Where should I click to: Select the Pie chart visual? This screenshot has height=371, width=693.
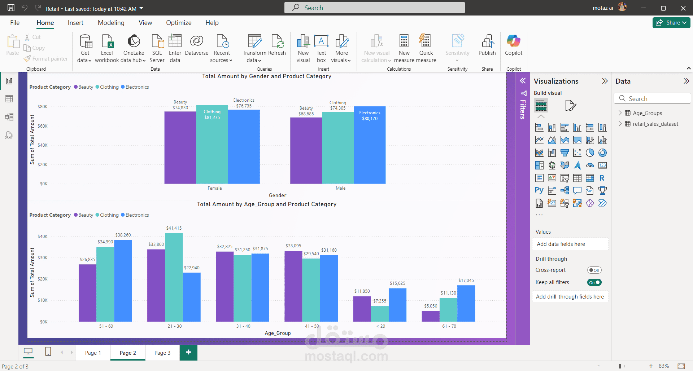(x=590, y=153)
